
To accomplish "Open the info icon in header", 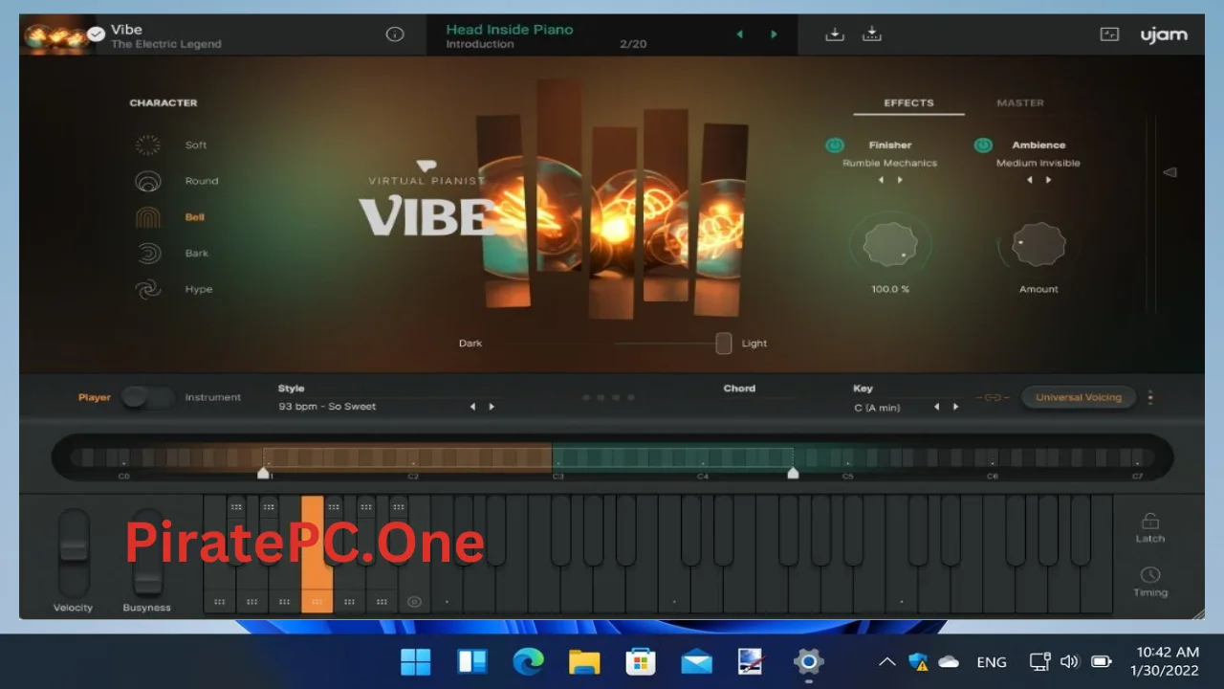I will [x=394, y=34].
